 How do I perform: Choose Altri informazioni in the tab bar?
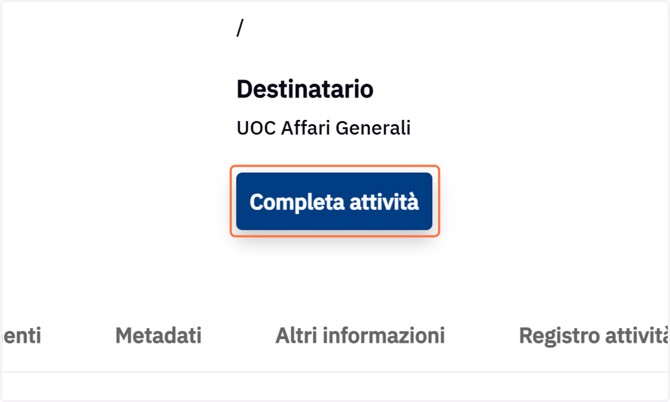coord(360,336)
